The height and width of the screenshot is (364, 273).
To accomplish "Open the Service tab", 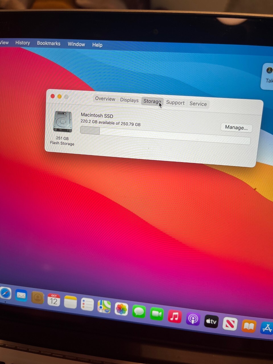I will tap(198, 104).
